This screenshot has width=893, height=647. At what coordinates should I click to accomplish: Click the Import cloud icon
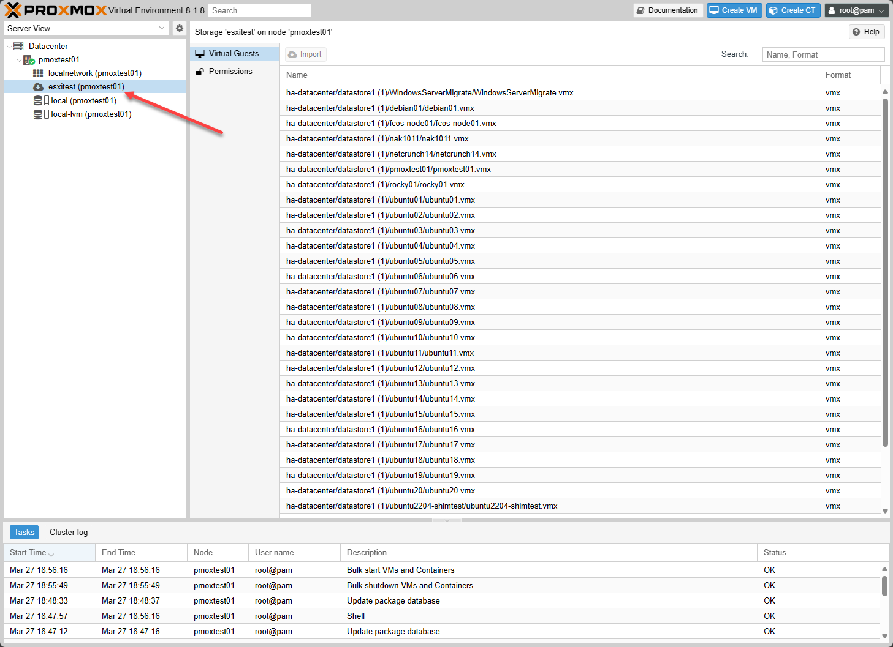pos(292,54)
